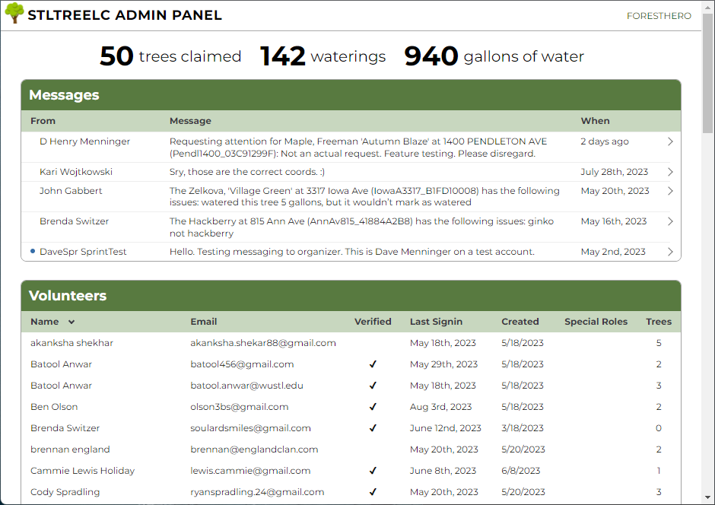Click verified checkmark for Cody Spradling
Screen dimensions: 715x505
click(x=373, y=492)
